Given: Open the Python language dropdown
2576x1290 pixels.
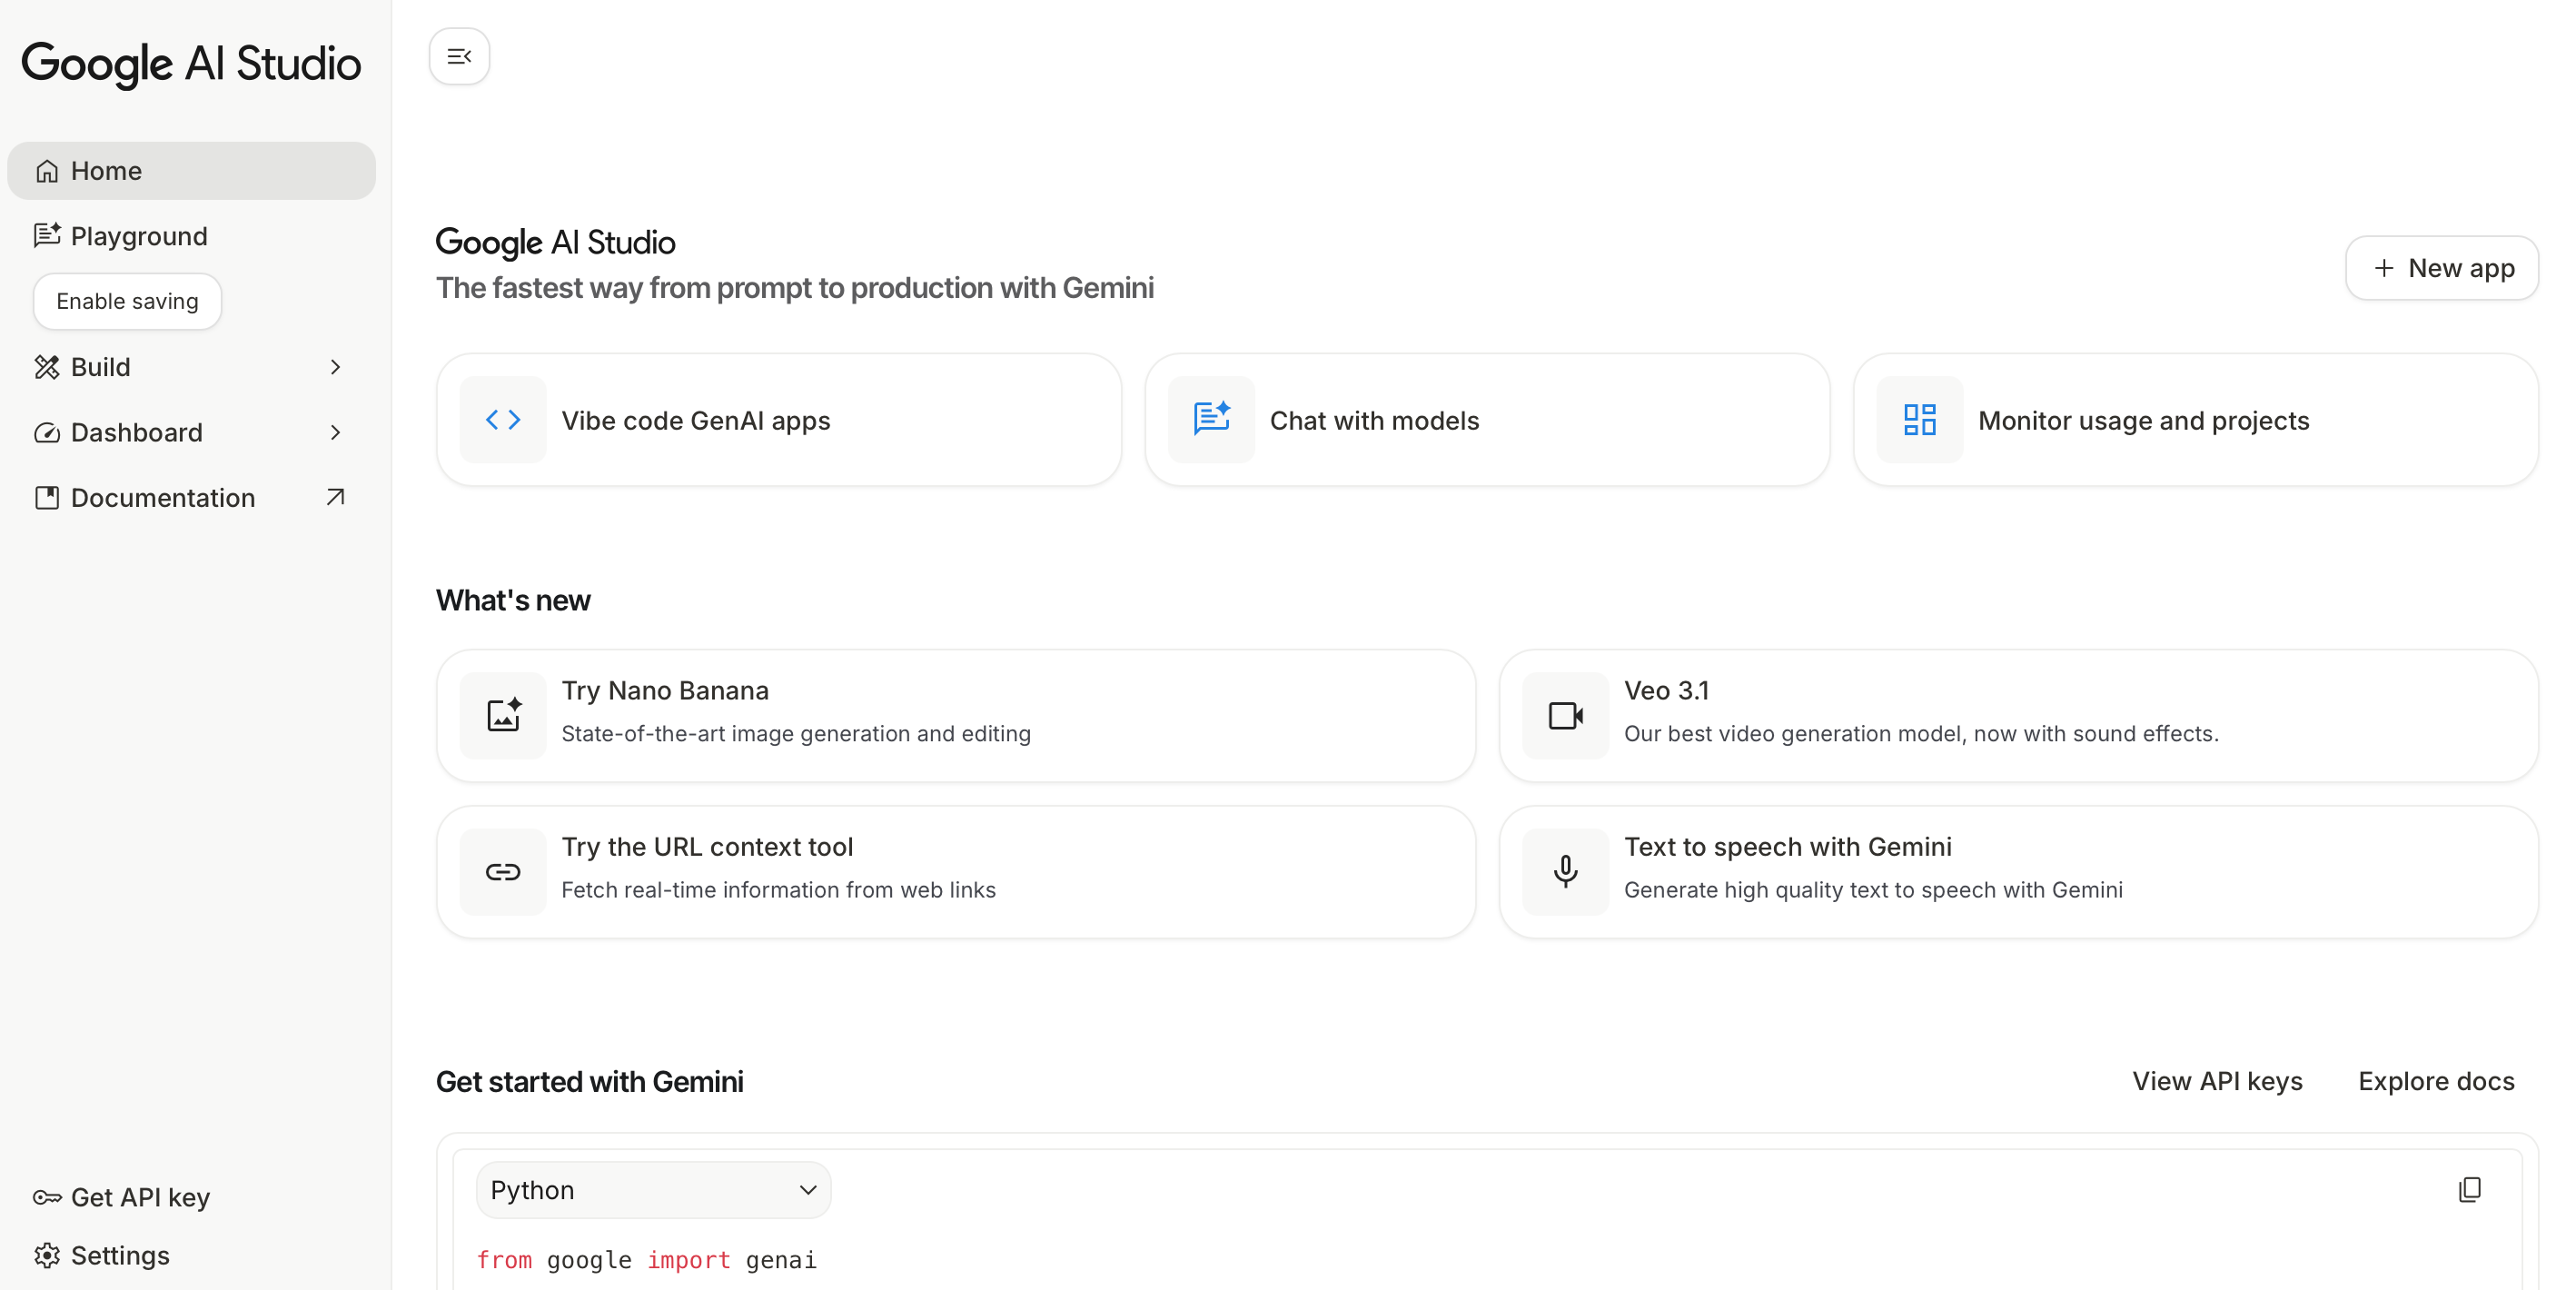Looking at the screenshot, I should point(653,1190).
